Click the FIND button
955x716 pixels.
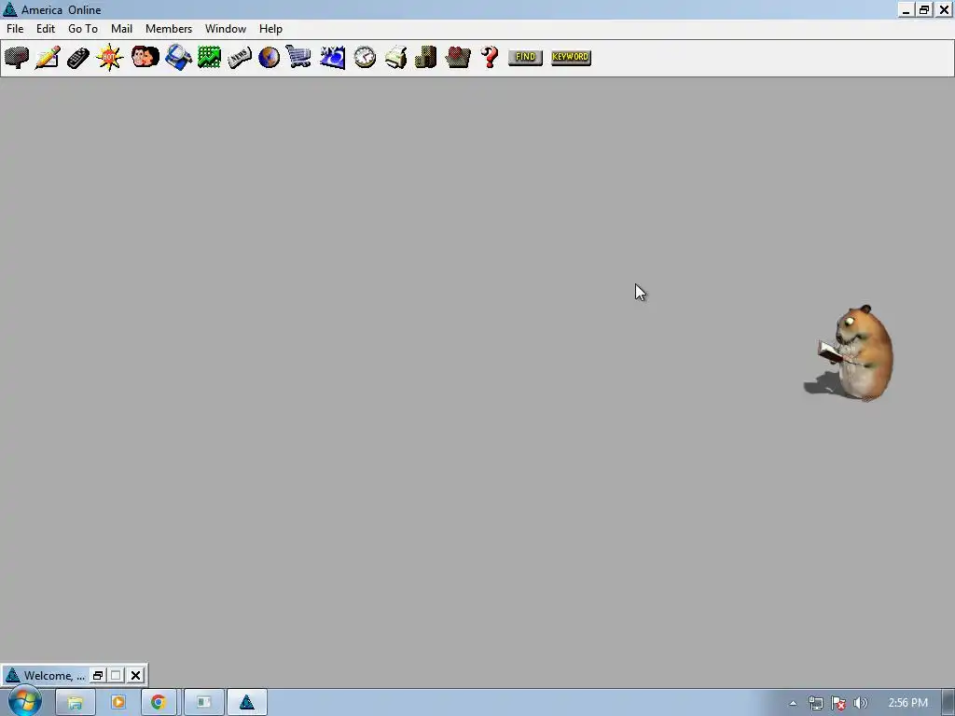pyautogui.click(x=525, y=57)
